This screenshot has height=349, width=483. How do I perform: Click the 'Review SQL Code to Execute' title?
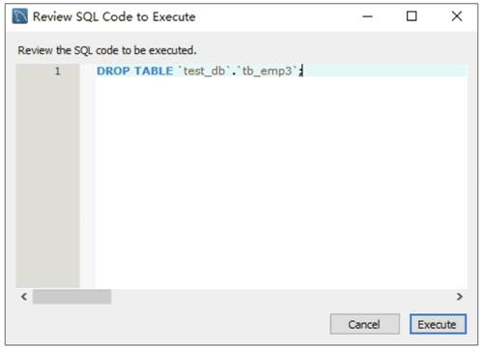[x=114, y=16]
